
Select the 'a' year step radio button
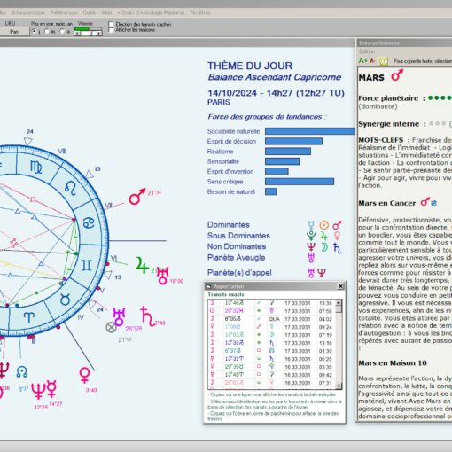click(62, 31)
